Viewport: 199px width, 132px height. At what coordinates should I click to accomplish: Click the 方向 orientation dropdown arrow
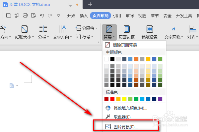pos(10,37)
